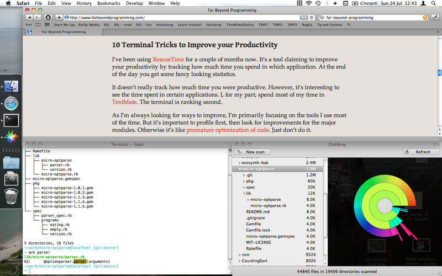Click the clock showing Sun 24 Jul 12:43
Viewport: 442px width, 276px height.
coord(398,3)
